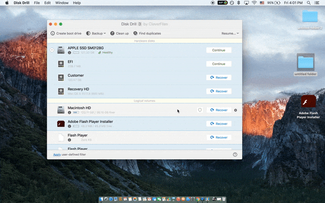Open the Clean up tool

tap(119, 34)
